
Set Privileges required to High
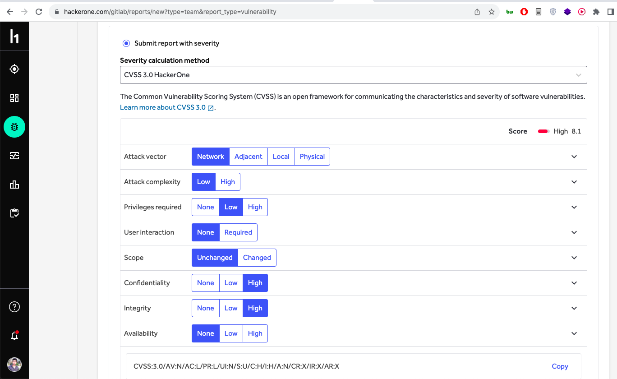(x=255, y=207)
